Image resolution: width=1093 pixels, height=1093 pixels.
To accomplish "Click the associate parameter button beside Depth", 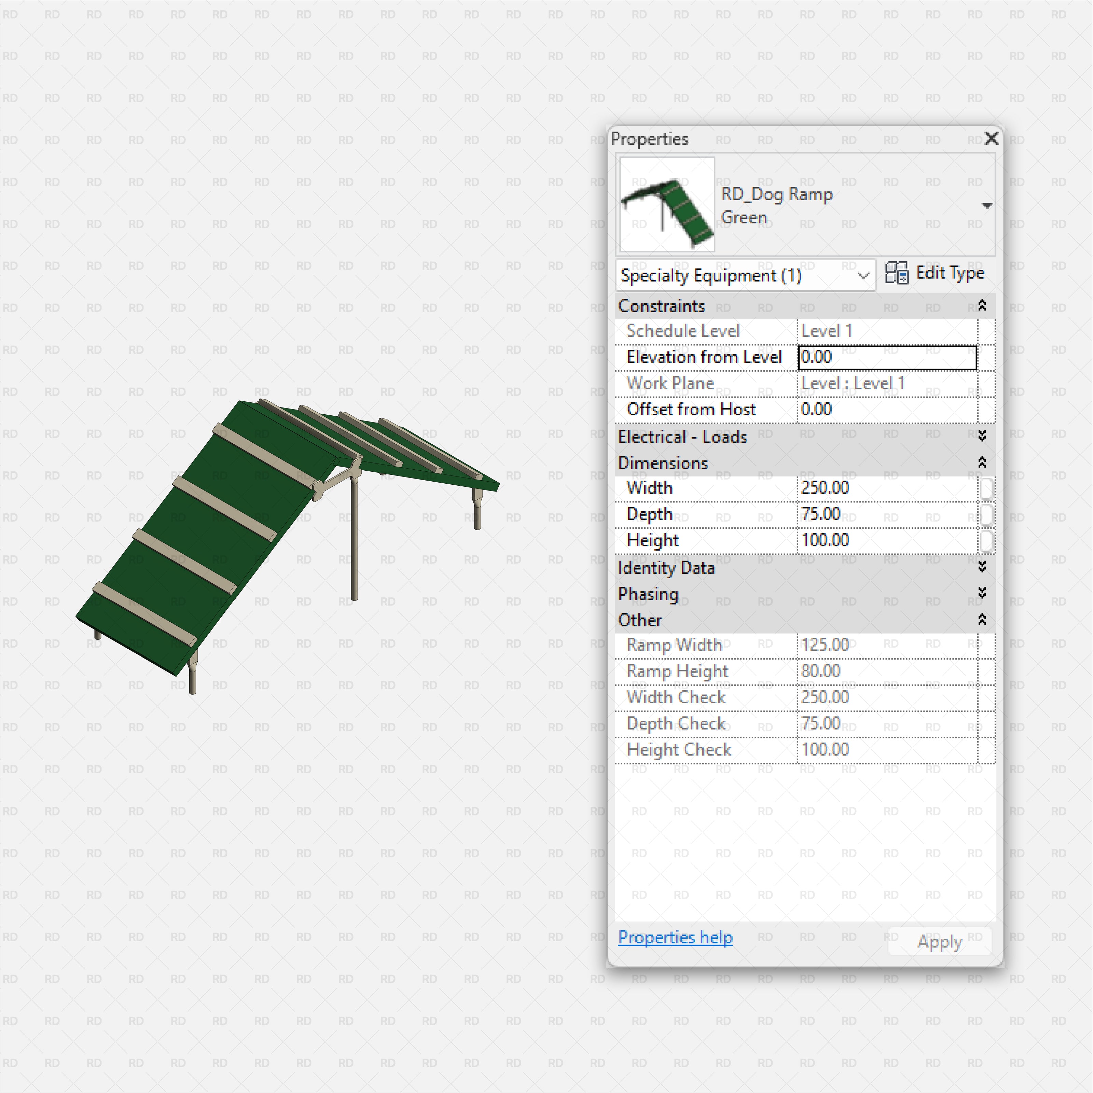I will (x=987, y=514).
